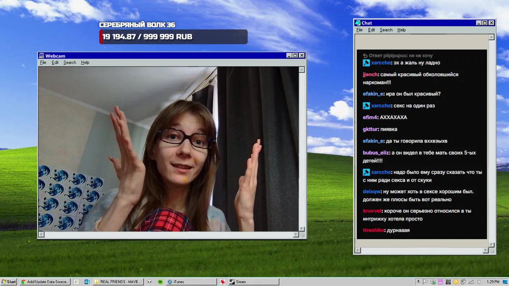
Task: Open power/battery tray icon
Action: pyautogui.click(x=464, y=282)
